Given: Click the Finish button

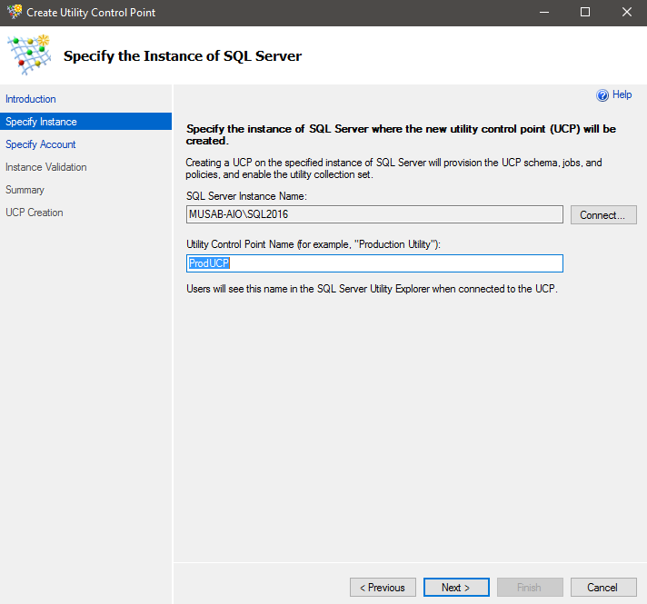Looking at the screenshot, I should (x=529, y=588).
